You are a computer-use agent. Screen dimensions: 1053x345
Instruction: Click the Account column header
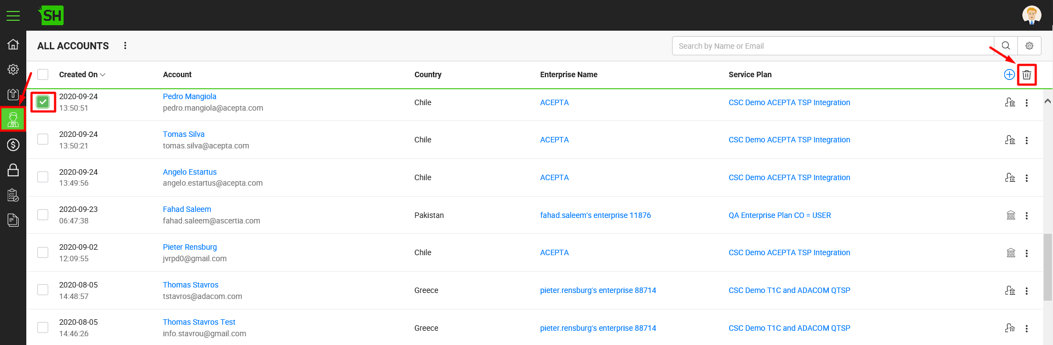(177, 74)
